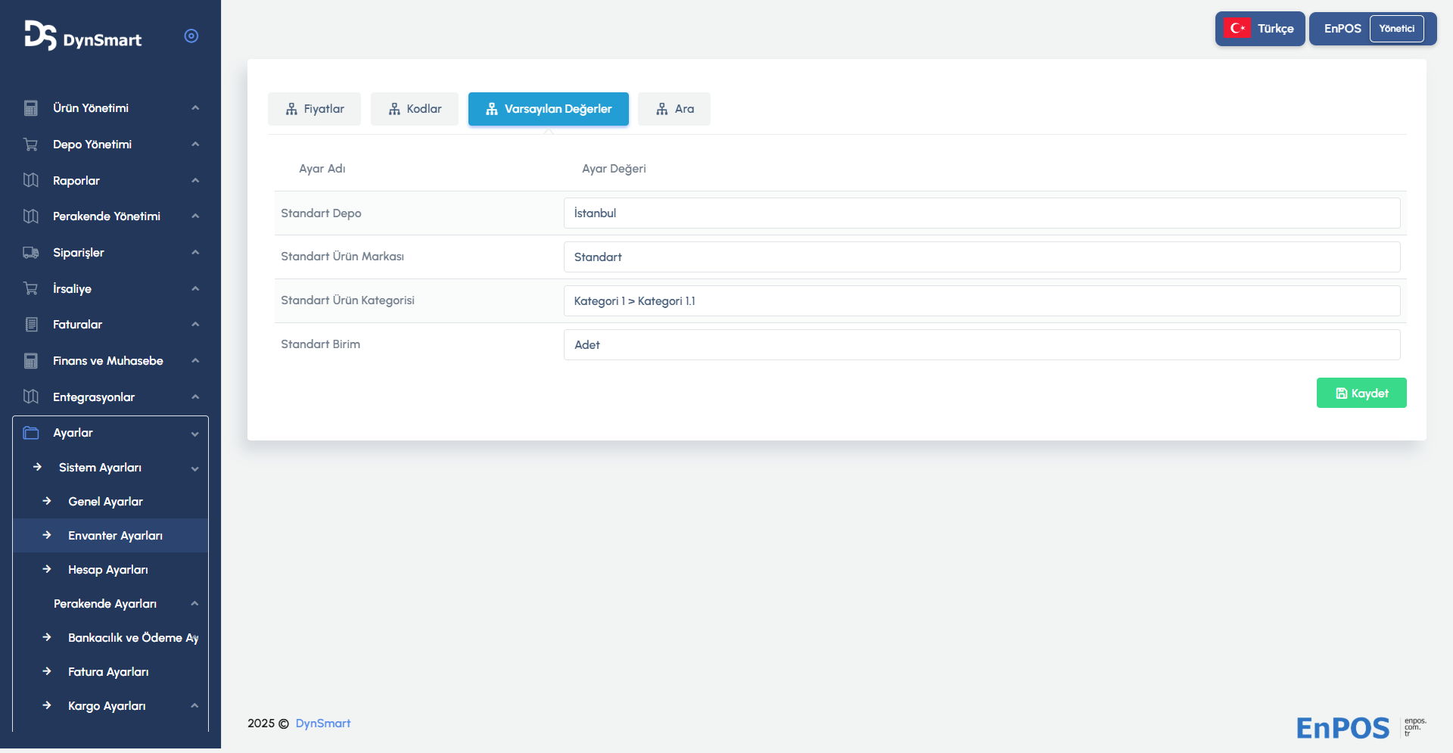This screenshot has width=1453, height=753.
Task: Toggle the sidebar pin circle icon
Action: tap(191, 36)
